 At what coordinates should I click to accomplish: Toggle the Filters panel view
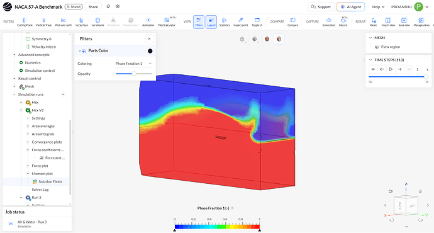click(199, 22)
